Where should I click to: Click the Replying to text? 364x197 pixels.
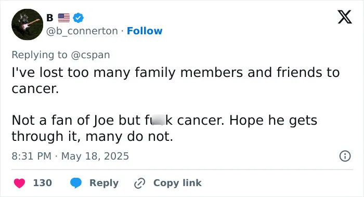pos(40,55)
